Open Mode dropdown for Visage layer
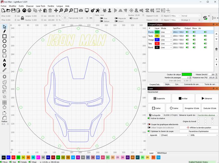The image size is (219, 163). (166, 40)
